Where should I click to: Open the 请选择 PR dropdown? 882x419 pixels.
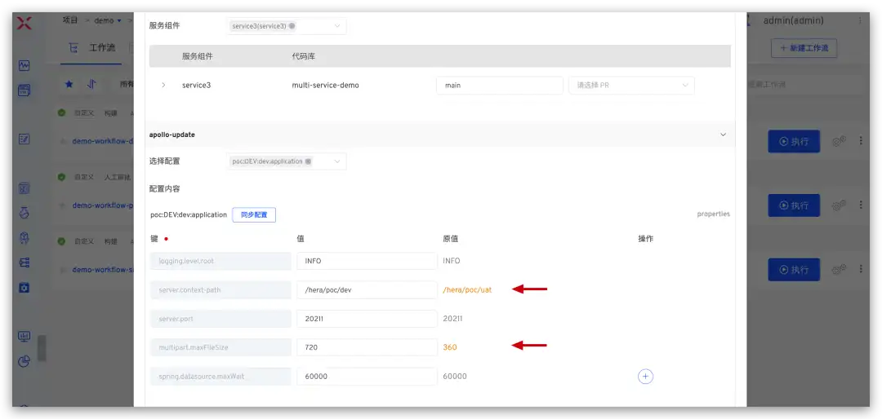[631, 86]
